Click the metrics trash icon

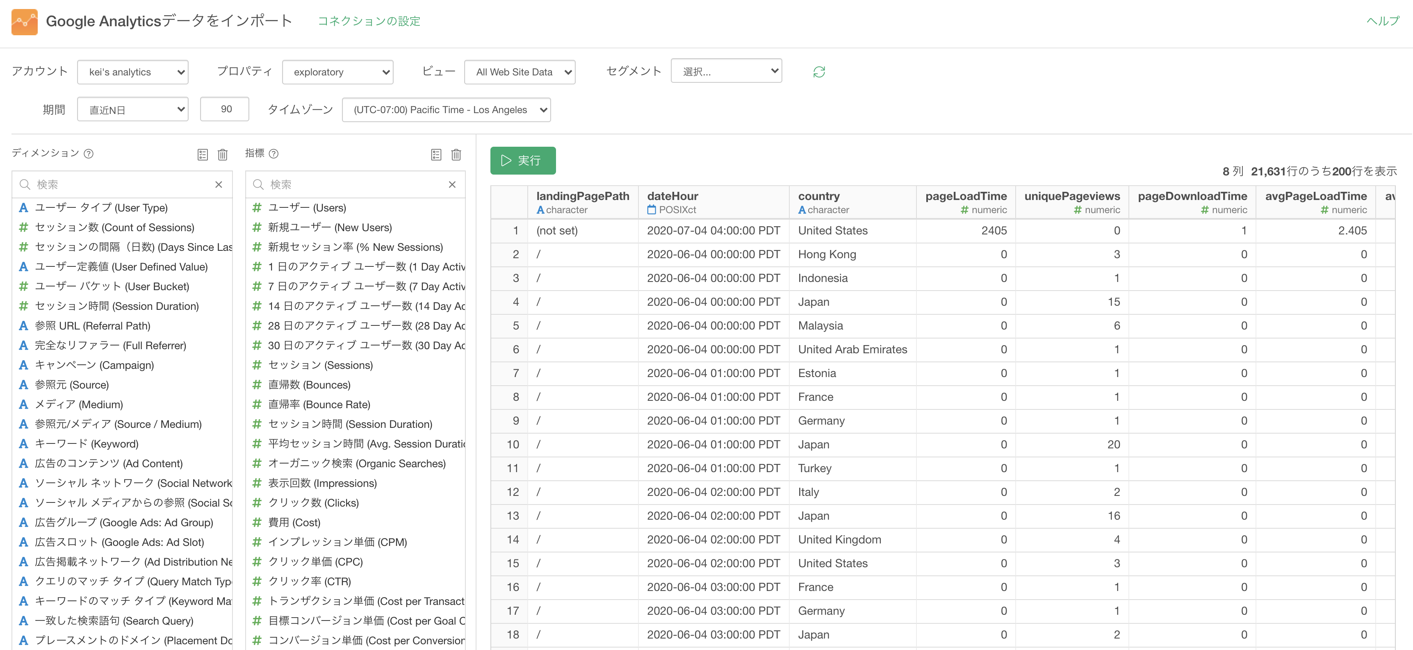[x=456, y=155]
